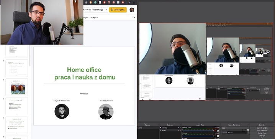This screenshot has height=139, width=275.
Task: Select slide 6 thumbnail in the filmstrip
Action: (x=17, y=125)
